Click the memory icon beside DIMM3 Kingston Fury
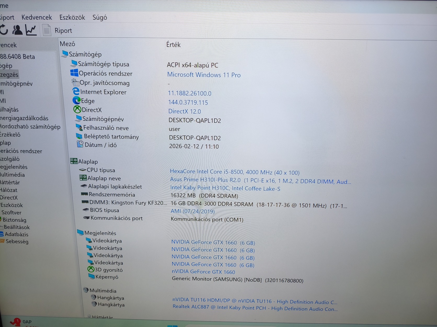Screen dimensions: 437x327 click(85, 202)
